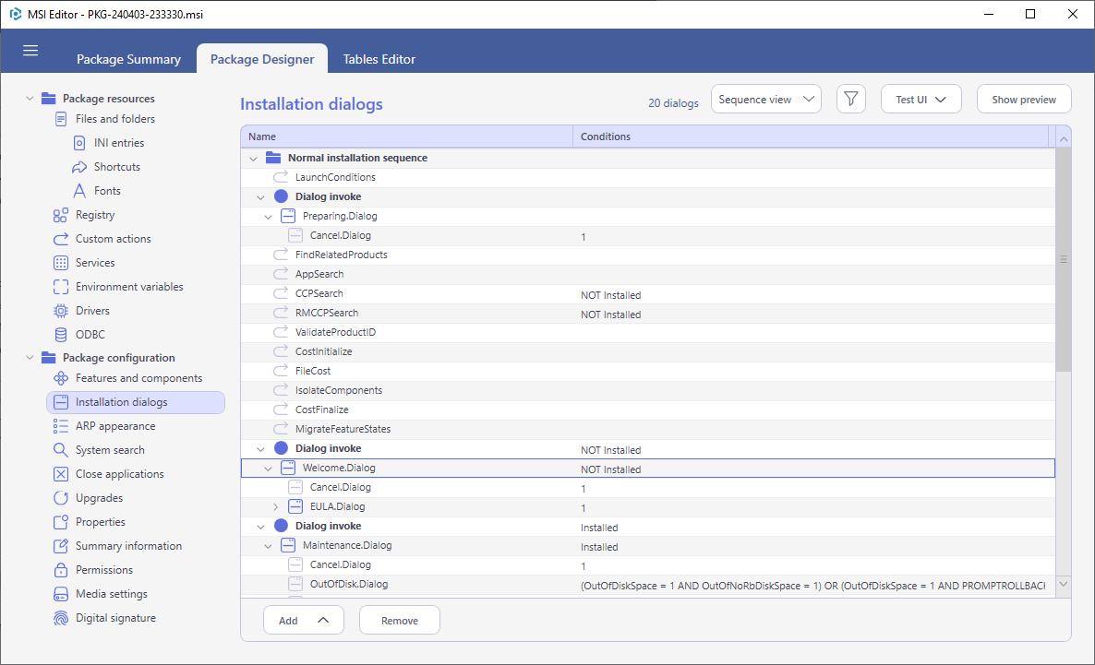Screen dimensions: 1095x665
Task: Click the Media settings icon
Action: 61,594
